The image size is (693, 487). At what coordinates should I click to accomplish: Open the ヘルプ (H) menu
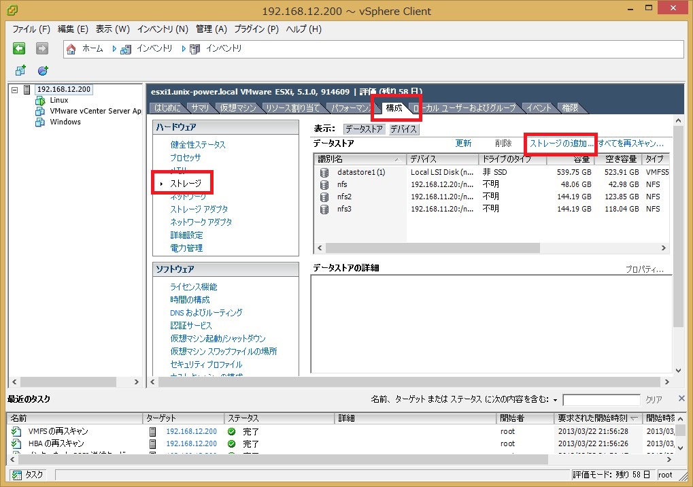pos(303,29)
